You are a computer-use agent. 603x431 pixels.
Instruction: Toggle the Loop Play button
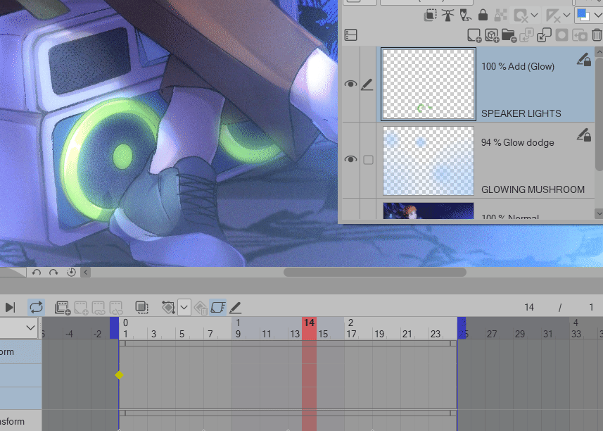point(36,307)
